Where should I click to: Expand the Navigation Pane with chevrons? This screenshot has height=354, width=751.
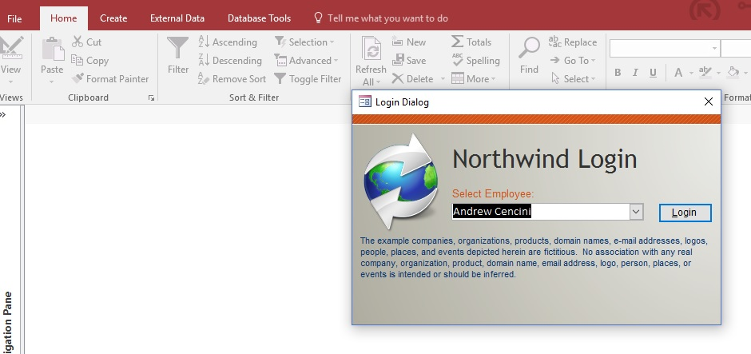tap(3, 114)
